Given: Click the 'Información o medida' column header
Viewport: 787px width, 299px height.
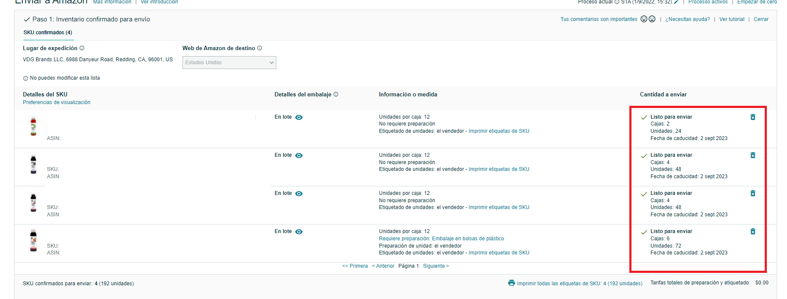Looking at the screenshot, I should click(408, 94).
